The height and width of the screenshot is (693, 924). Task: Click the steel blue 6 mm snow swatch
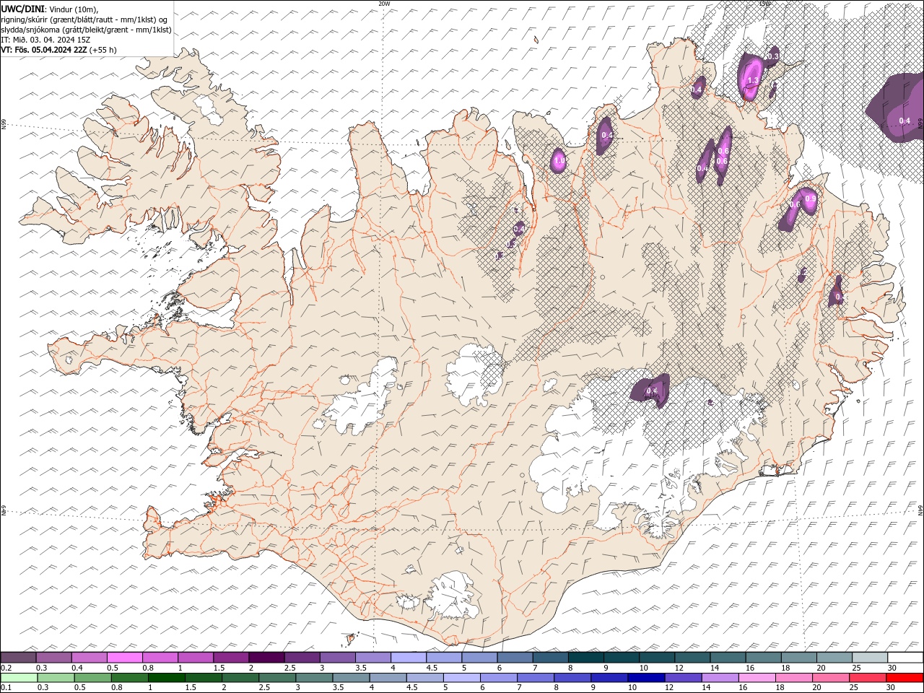(x=515, y=658)
